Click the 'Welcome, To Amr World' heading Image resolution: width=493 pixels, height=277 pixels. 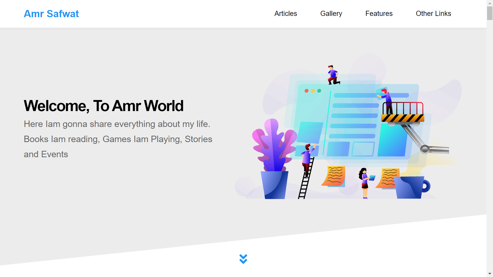tap(104, 106)
